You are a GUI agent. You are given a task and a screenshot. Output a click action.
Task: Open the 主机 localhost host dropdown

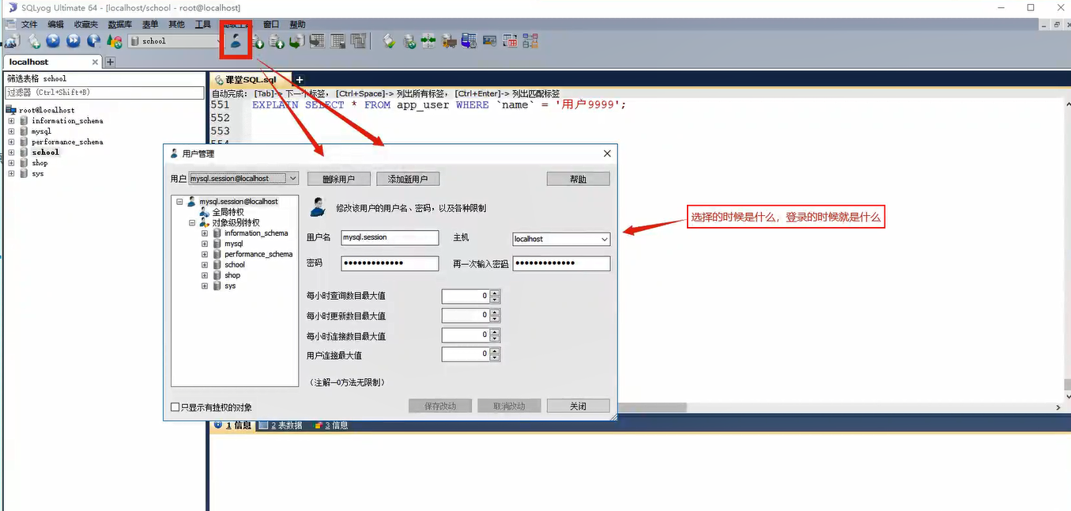coord(561,239)
